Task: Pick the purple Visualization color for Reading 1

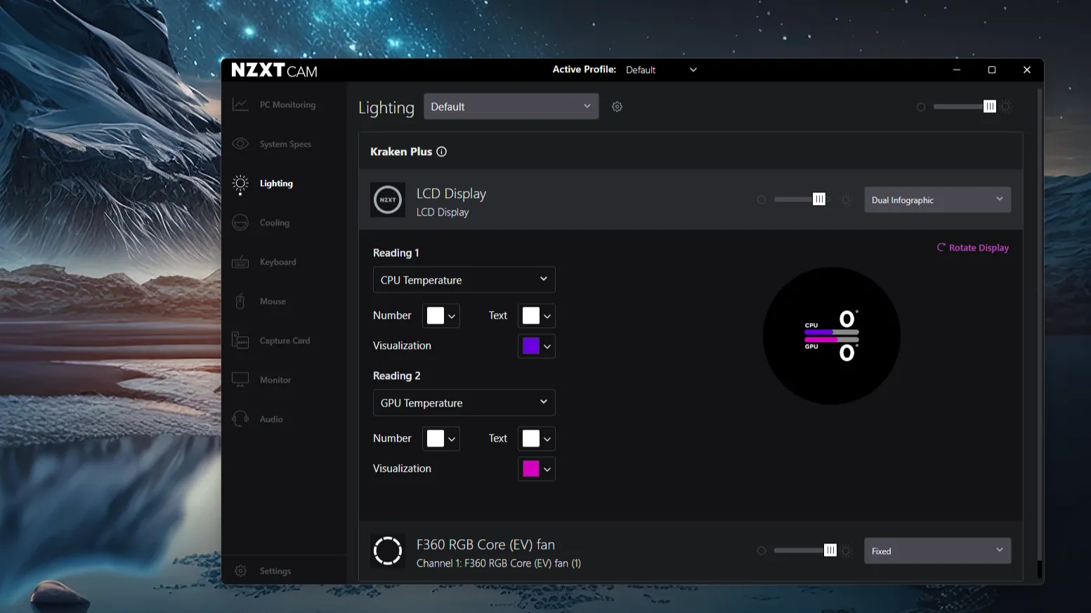Action: click(537, 345)
